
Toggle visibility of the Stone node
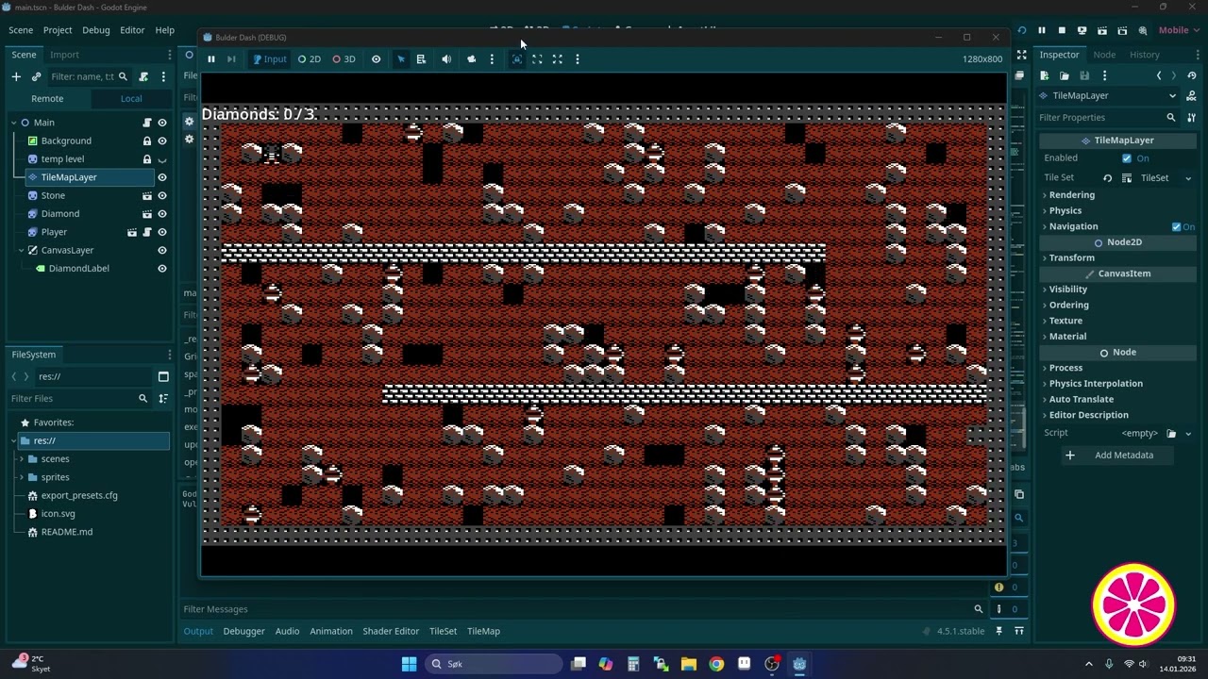(161, 195)
